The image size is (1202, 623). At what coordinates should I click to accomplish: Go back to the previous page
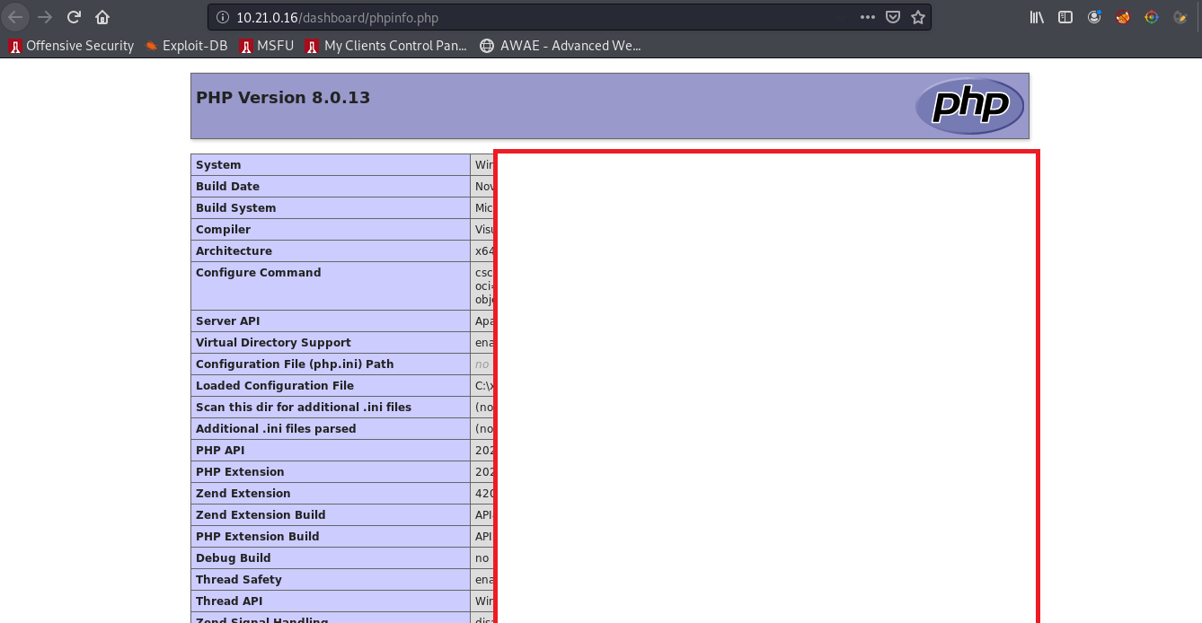[15, 17]
